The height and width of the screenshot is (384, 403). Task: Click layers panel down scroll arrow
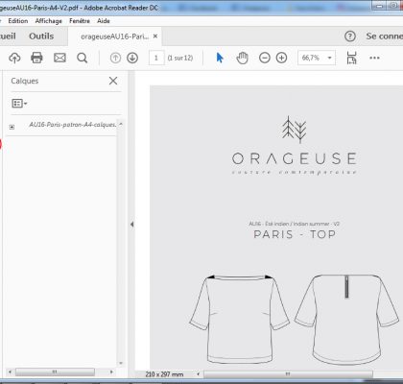point(121,363)
